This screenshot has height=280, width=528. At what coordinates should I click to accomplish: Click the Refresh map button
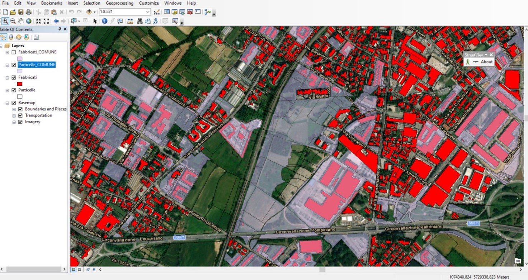click(x=88, y=269)
